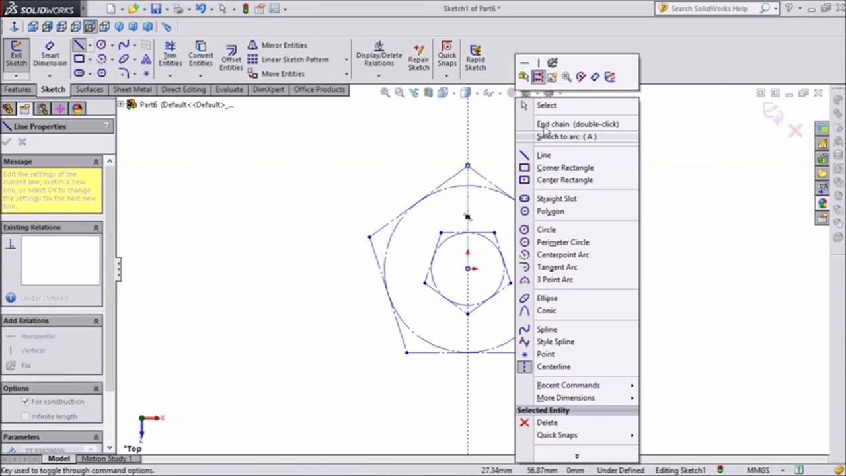Toggle the For construction checkbox
The image size is (846, 476).
point(26,401)
